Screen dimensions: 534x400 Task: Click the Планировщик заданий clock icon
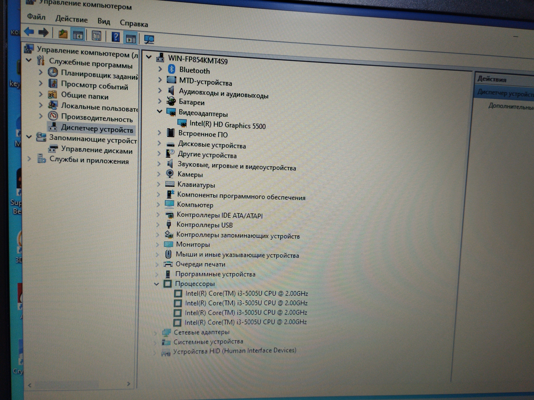pyautogui.click(x=53, y=72)
